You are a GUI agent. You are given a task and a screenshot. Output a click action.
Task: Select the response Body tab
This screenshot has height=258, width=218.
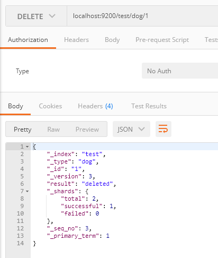coord(15,106)
